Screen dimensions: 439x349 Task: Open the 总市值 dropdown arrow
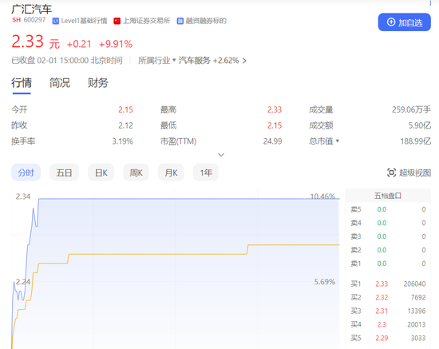pos(338,141)
